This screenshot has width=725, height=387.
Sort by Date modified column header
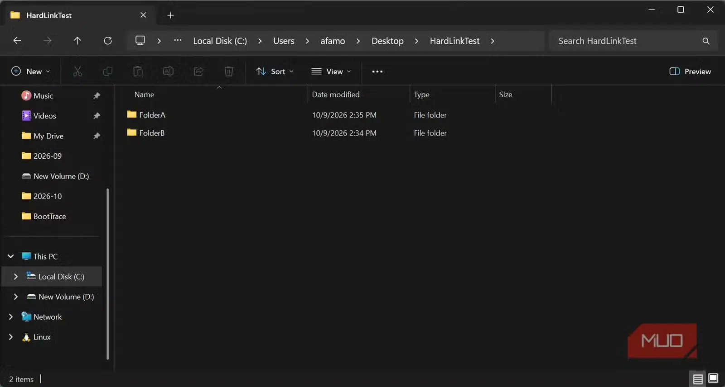[x=336, y=94]
